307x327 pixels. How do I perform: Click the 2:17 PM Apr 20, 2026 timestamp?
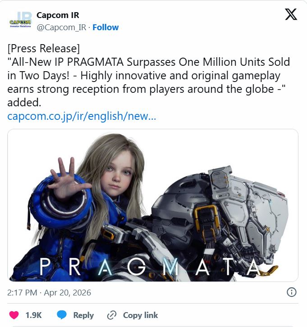[x=49, y=293]
